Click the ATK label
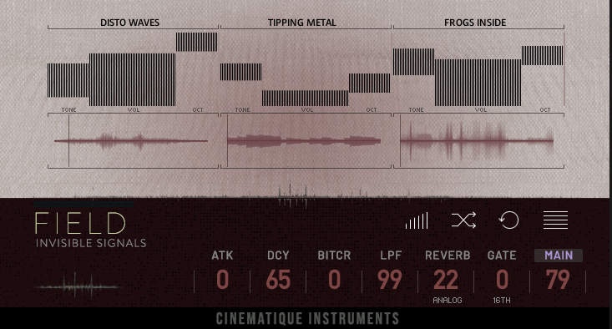Viewport: 612px width, 329px height. pos(222,256)
